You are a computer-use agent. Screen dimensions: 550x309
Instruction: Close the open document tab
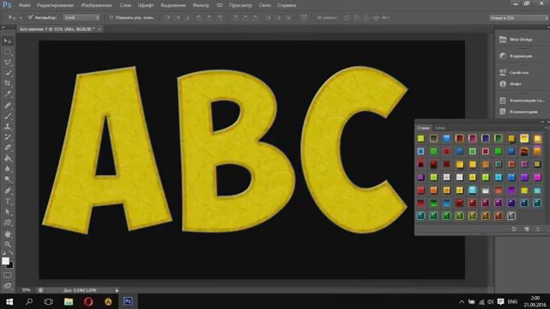point(100,29)
